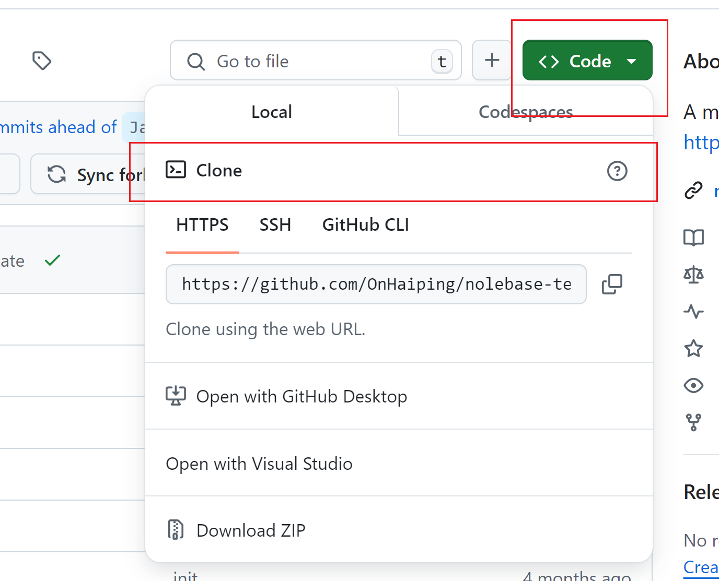The image size is (719, 581).
Task: Click the Sync fork button
Action: pyautogui.click(x=89, y=174)
